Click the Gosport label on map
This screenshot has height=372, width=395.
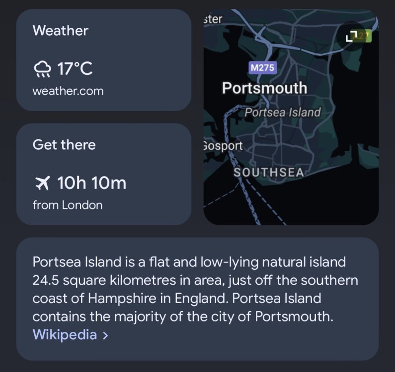pos(223,146)
